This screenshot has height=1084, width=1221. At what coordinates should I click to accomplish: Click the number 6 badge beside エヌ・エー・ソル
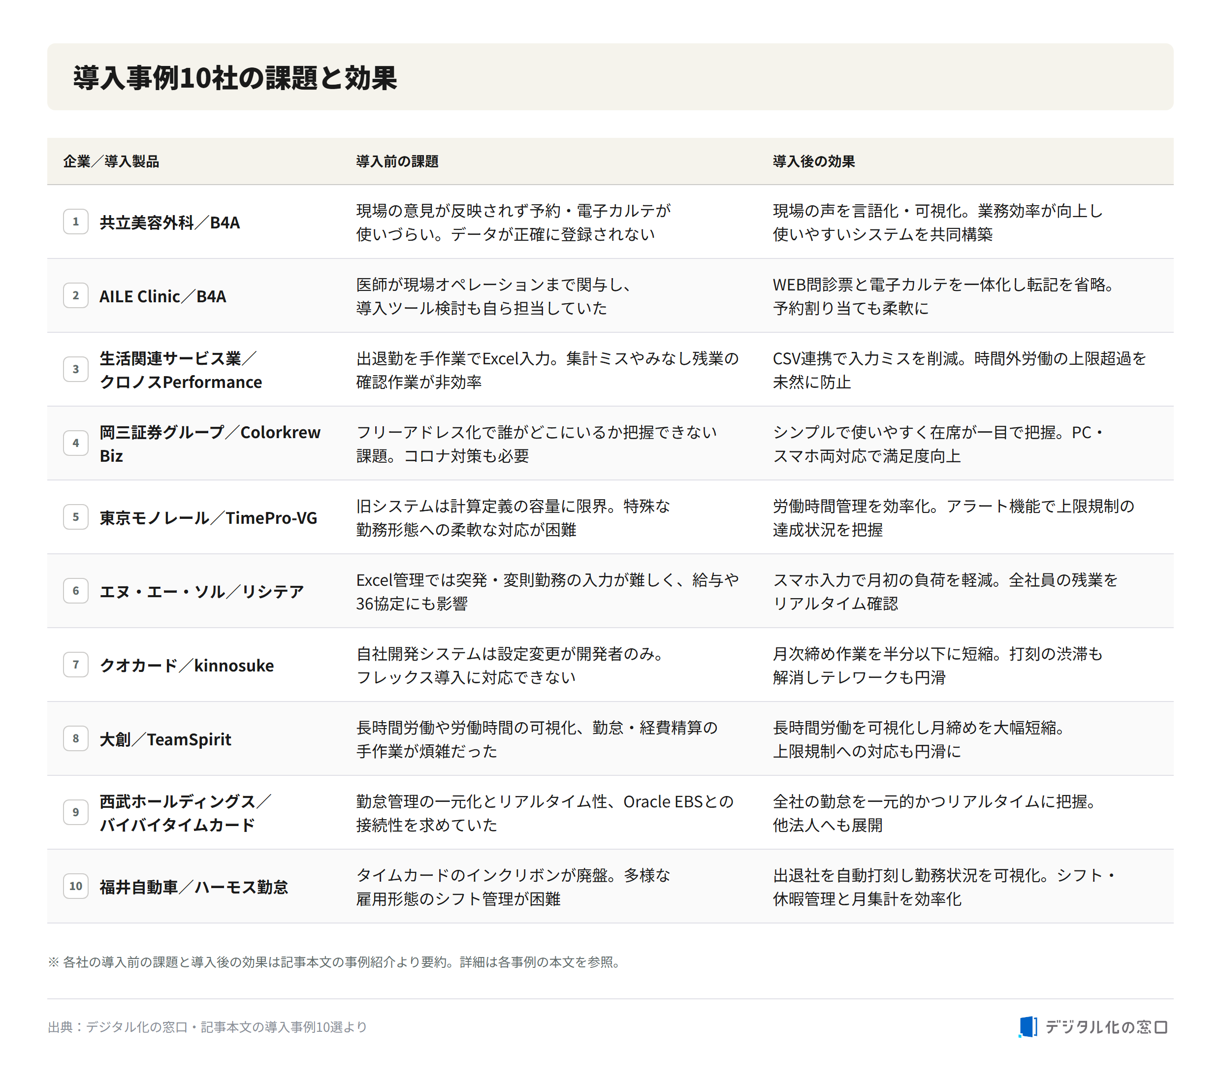click(76, 591)
